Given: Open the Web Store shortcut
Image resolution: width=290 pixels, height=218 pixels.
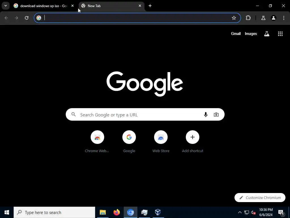Looking at the screenshot, I should [x=161, y=141].
